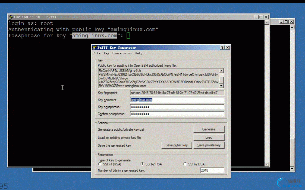This screenshot has height=190, width=305.
Task: Click the 'Type of key to generate:' label
Action: click(x=115, y=160)
